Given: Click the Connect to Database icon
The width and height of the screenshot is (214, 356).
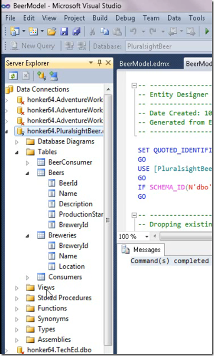Looking at the screenshot, I should pyautogui.click(x=42, y=76).
